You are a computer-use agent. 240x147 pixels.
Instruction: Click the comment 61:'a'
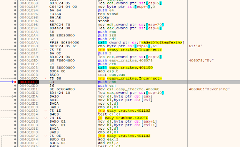point(195,46)
